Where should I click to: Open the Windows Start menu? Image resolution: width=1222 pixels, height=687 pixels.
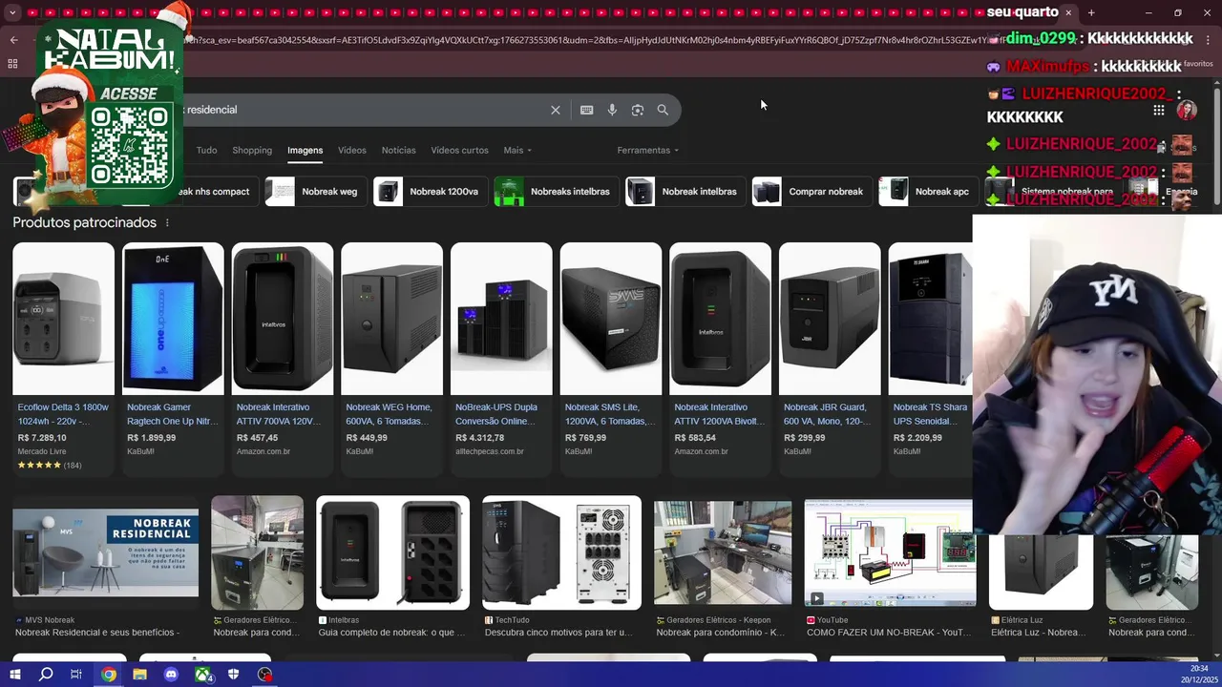[14, 675]
